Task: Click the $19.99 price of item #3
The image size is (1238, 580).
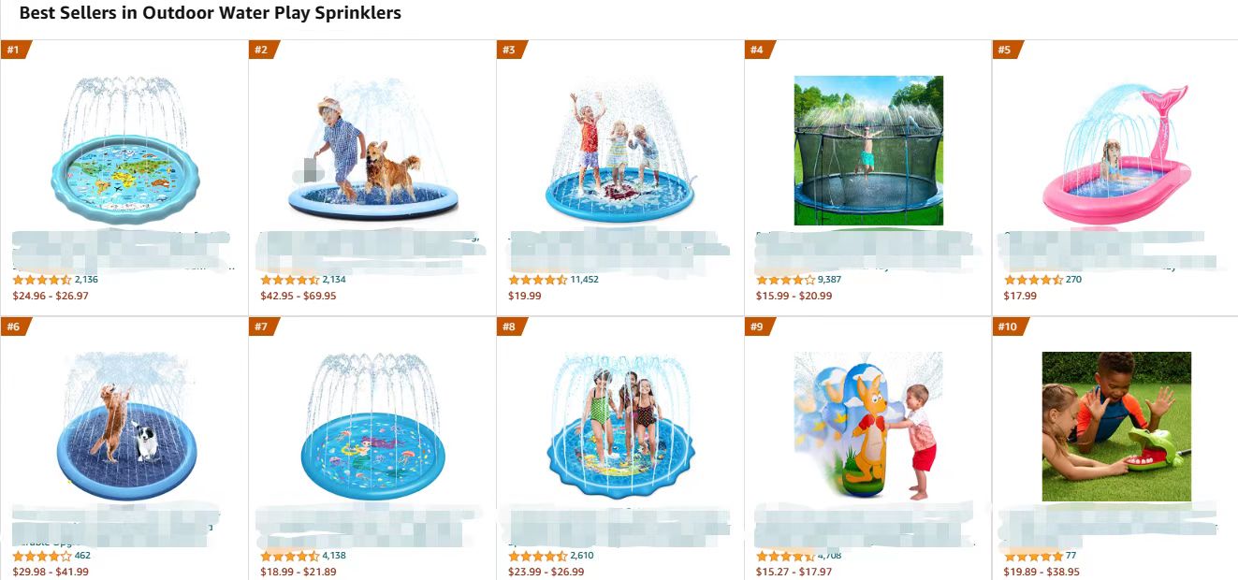Action: point(524,296)
